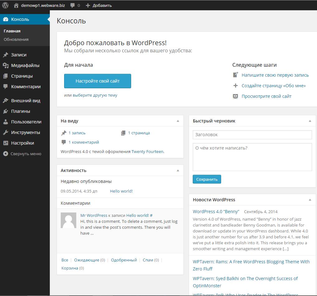The image size is (317, 296).
Task: Click the view icon beside Просмотрите свой сайт
Action: point(235,96)
